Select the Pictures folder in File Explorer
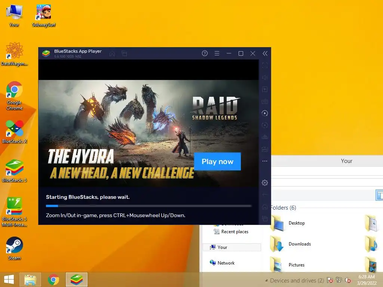 click(288, 265)
